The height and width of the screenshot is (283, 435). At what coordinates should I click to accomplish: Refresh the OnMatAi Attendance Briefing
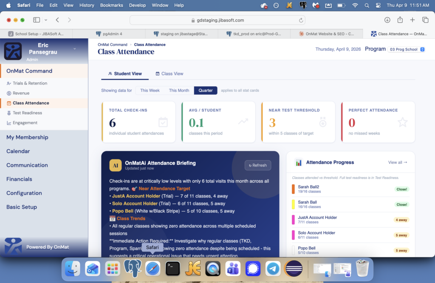pyautogui.click(x=258, y=165)
